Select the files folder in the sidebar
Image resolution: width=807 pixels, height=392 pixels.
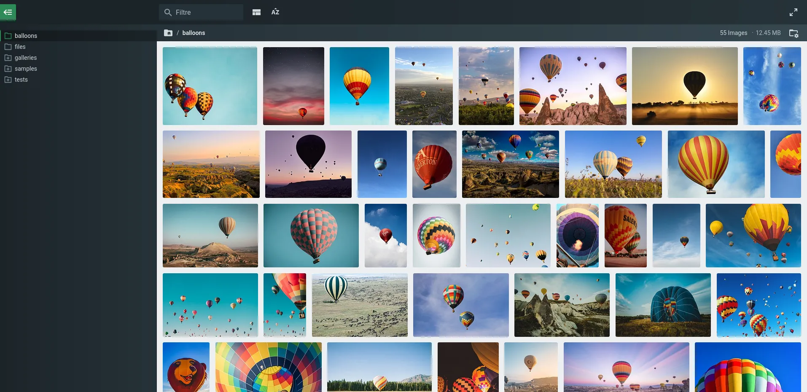point(20,46)
